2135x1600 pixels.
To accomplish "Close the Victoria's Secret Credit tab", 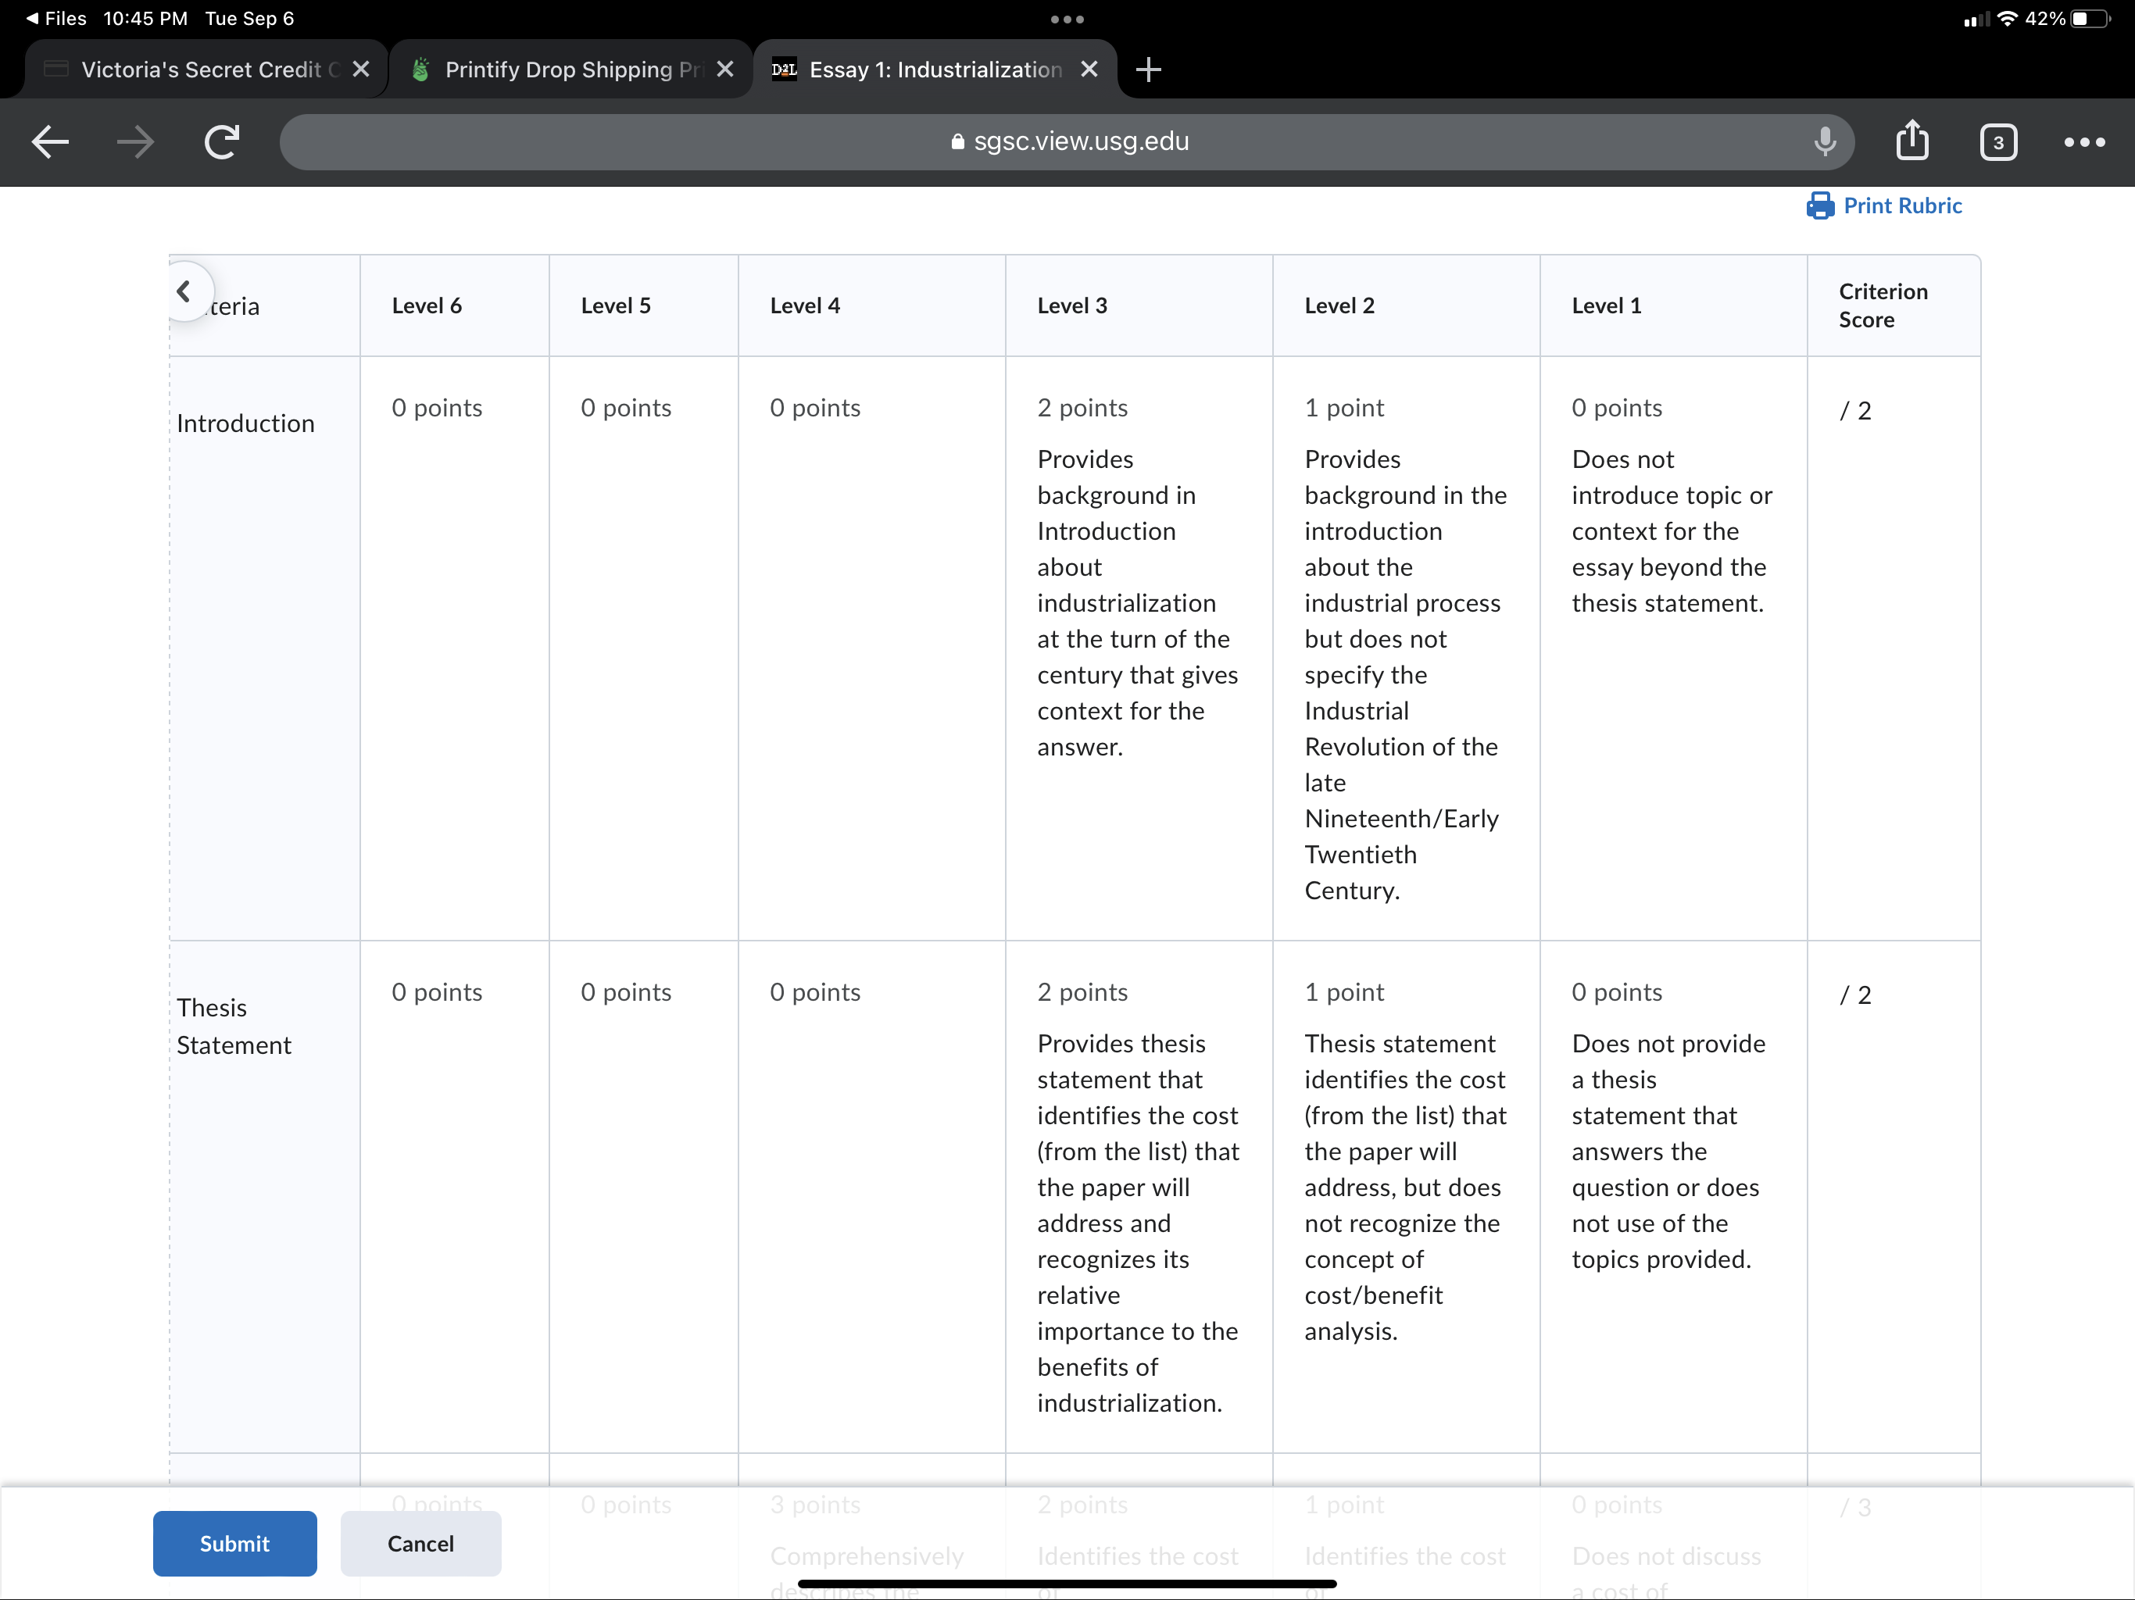I will coord(361,70).
